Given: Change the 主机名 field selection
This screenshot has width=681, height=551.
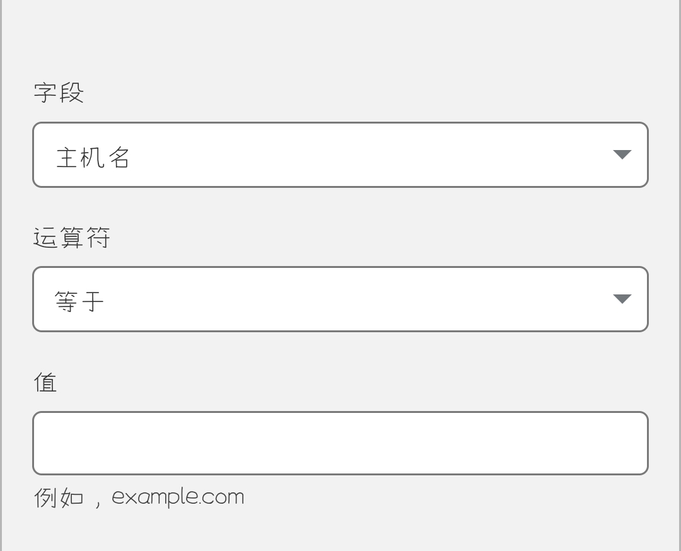Looking at the screenshot, I should tap(340, 155).
